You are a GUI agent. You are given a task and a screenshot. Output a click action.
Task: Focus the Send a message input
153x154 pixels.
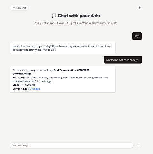click(71, 145)
